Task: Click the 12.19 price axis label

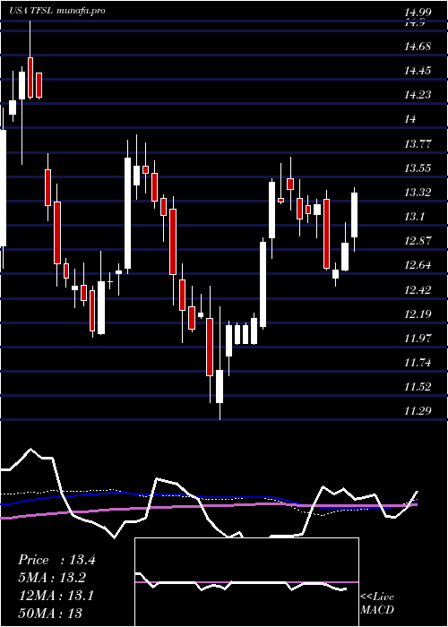Action: point(418,314)
